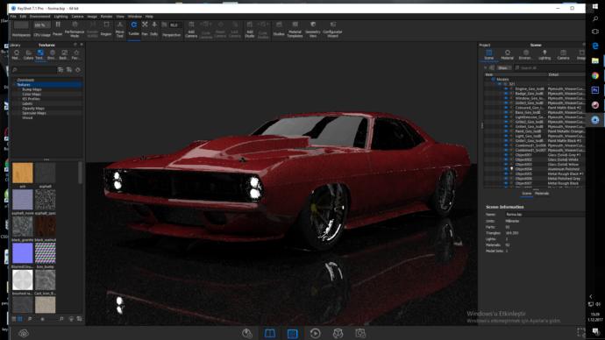Screen dimensions: 605x340
Task: Select the Pan camera tool
Action: pos(145,29)
